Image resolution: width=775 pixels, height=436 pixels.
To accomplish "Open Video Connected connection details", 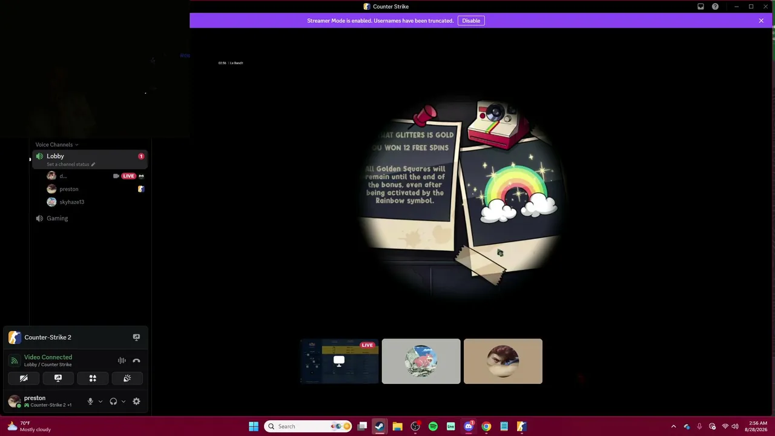I will tap(48, 357).
